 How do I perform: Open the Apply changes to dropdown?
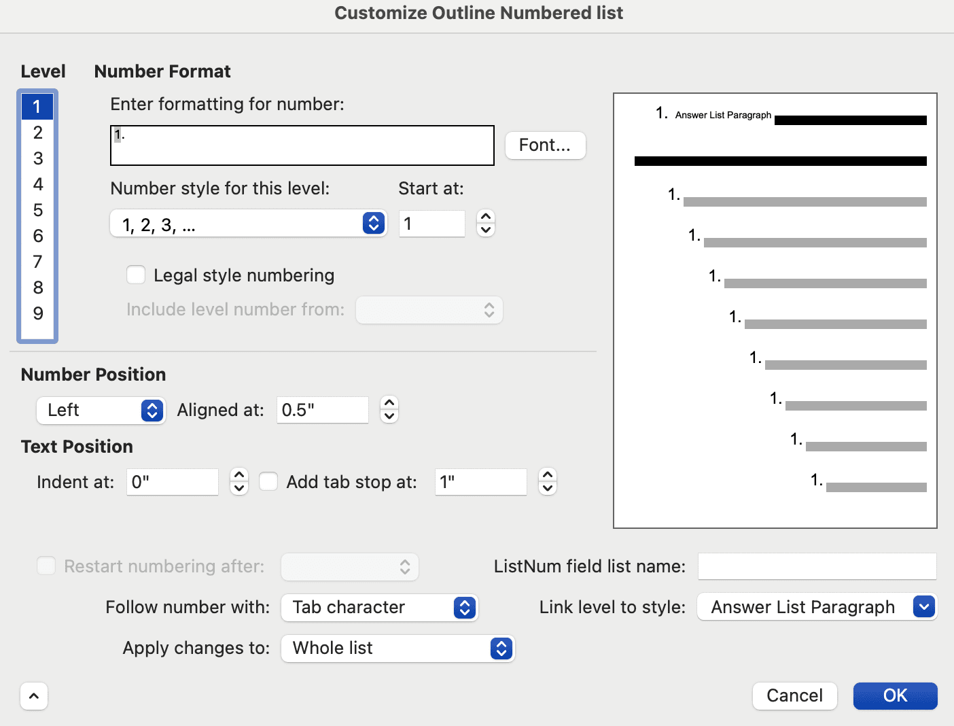pos(501,649)
